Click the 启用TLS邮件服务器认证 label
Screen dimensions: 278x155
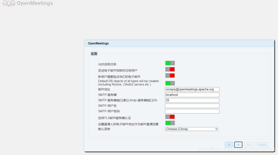tap(114, 118)
